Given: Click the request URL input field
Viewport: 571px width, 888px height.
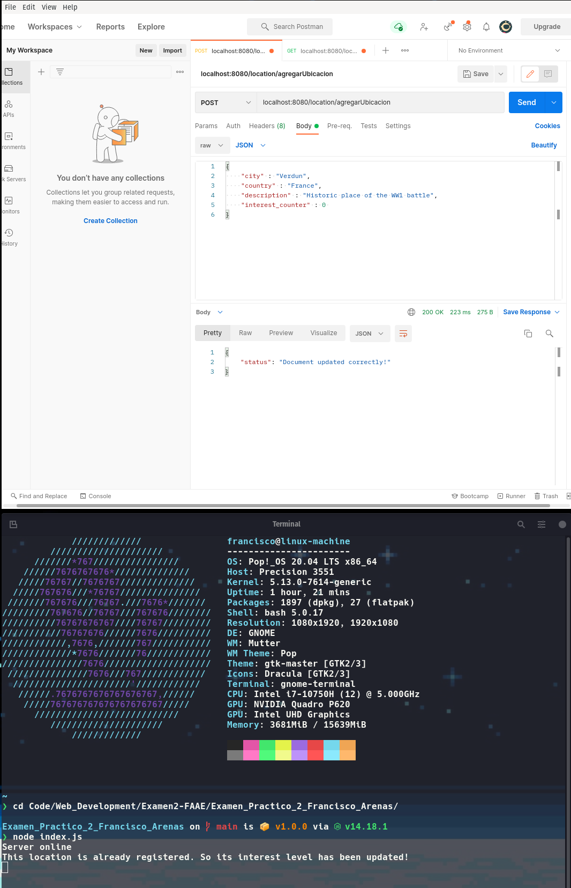Looking at the screenshot, I should pyautogui.click(x=380, y=102).
